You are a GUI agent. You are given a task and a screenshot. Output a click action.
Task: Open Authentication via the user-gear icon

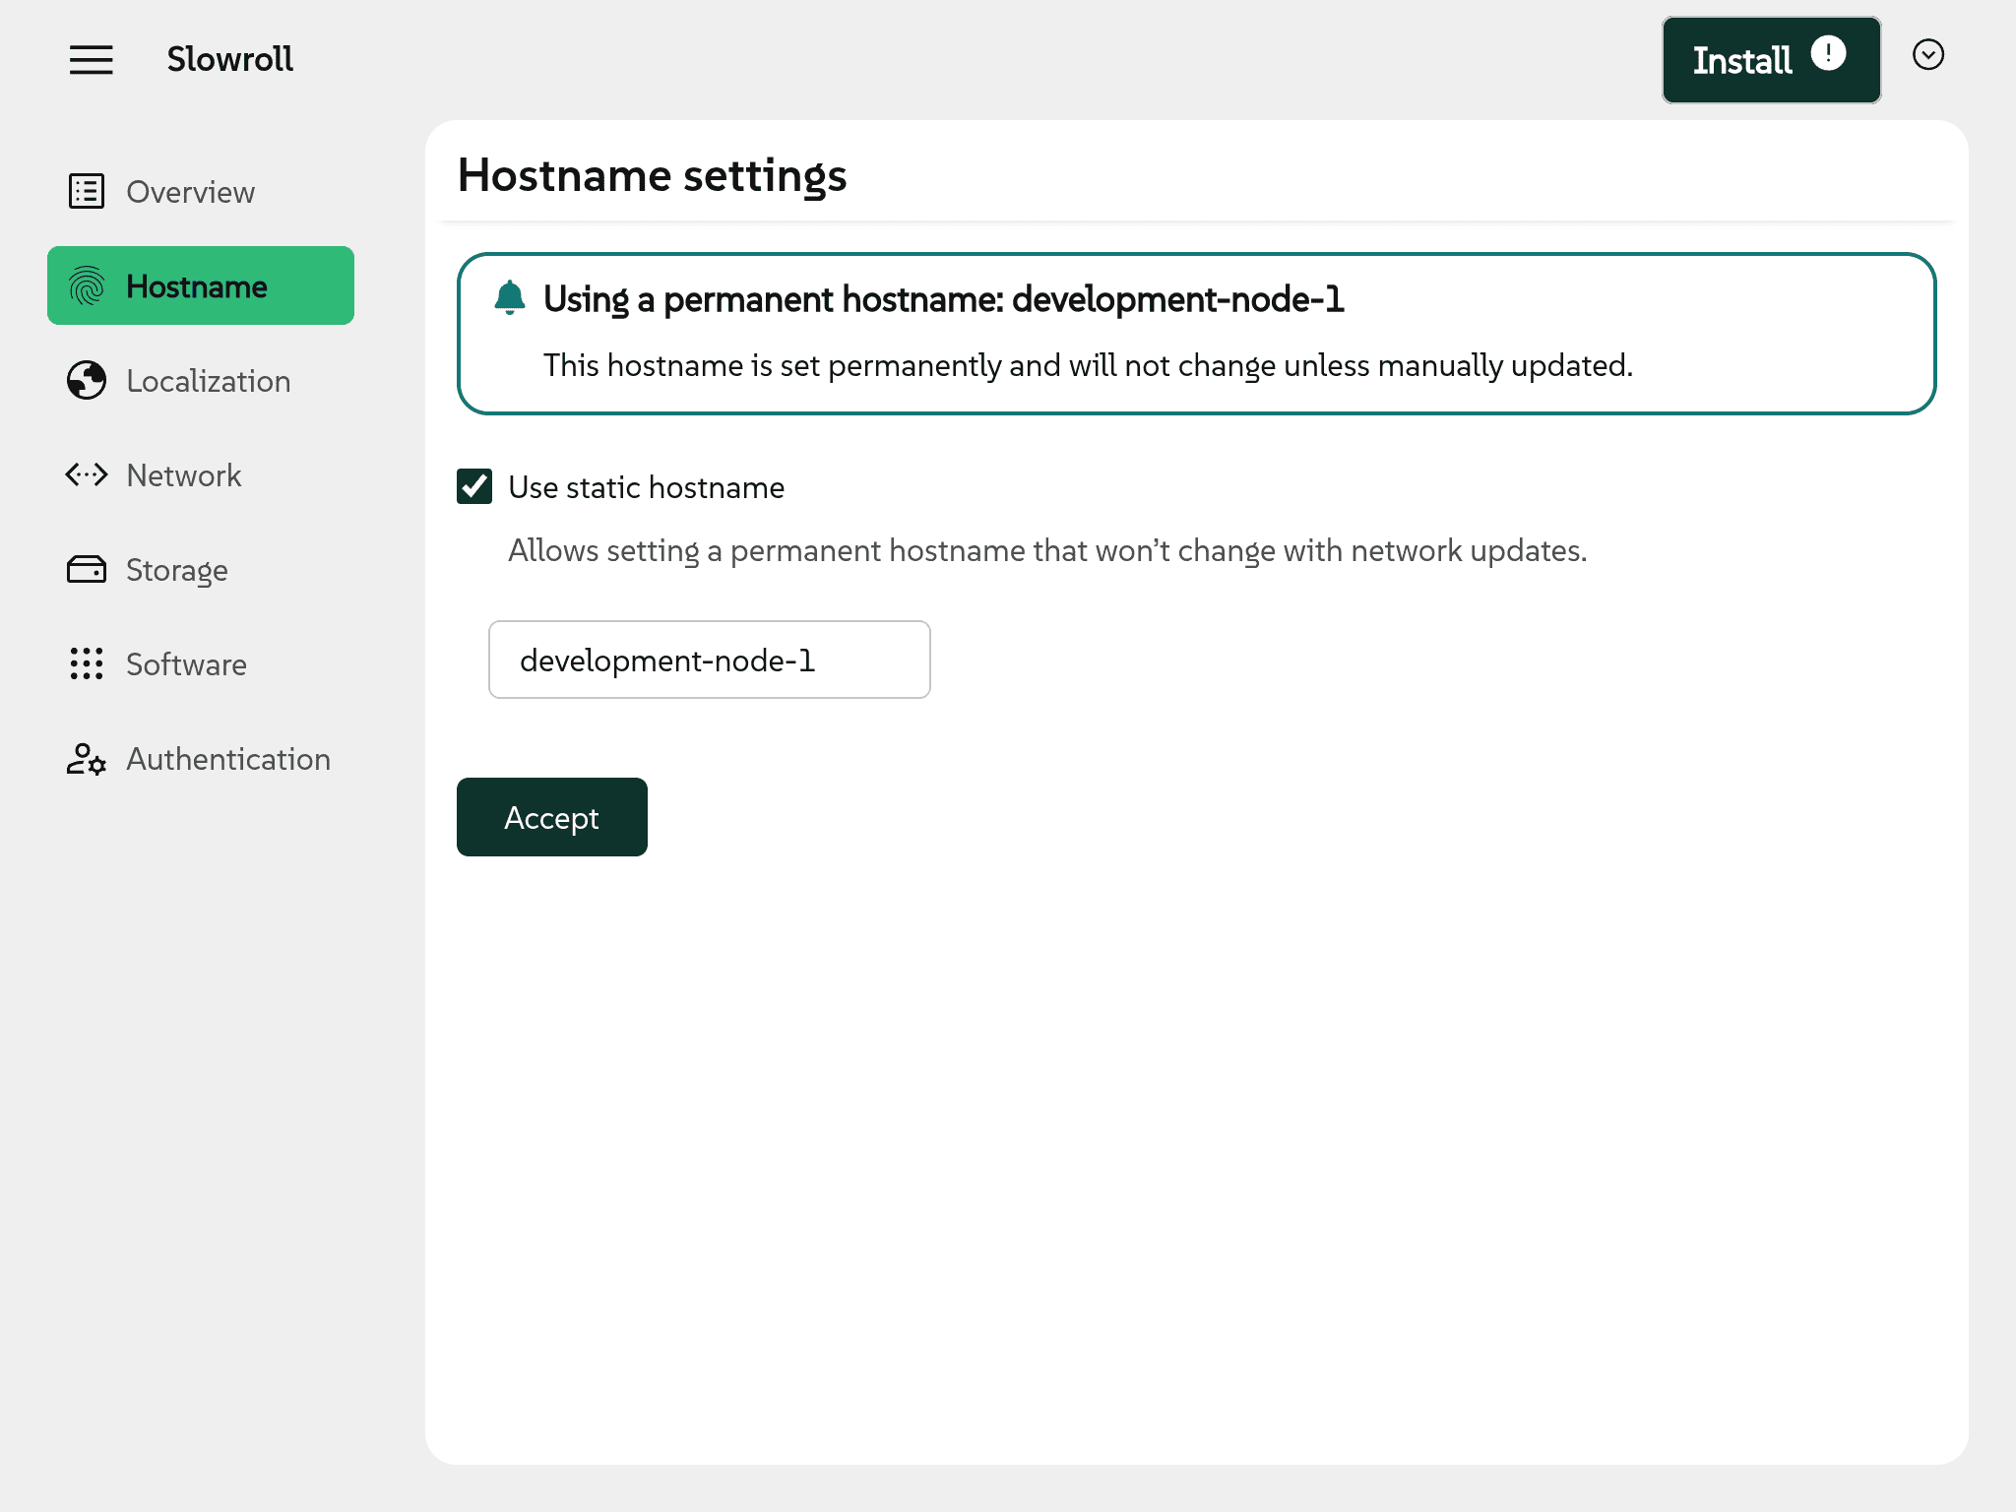(87, 759)
